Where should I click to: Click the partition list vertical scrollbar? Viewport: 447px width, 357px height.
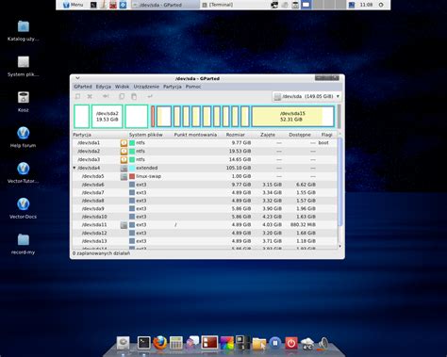tap(339, 182)
